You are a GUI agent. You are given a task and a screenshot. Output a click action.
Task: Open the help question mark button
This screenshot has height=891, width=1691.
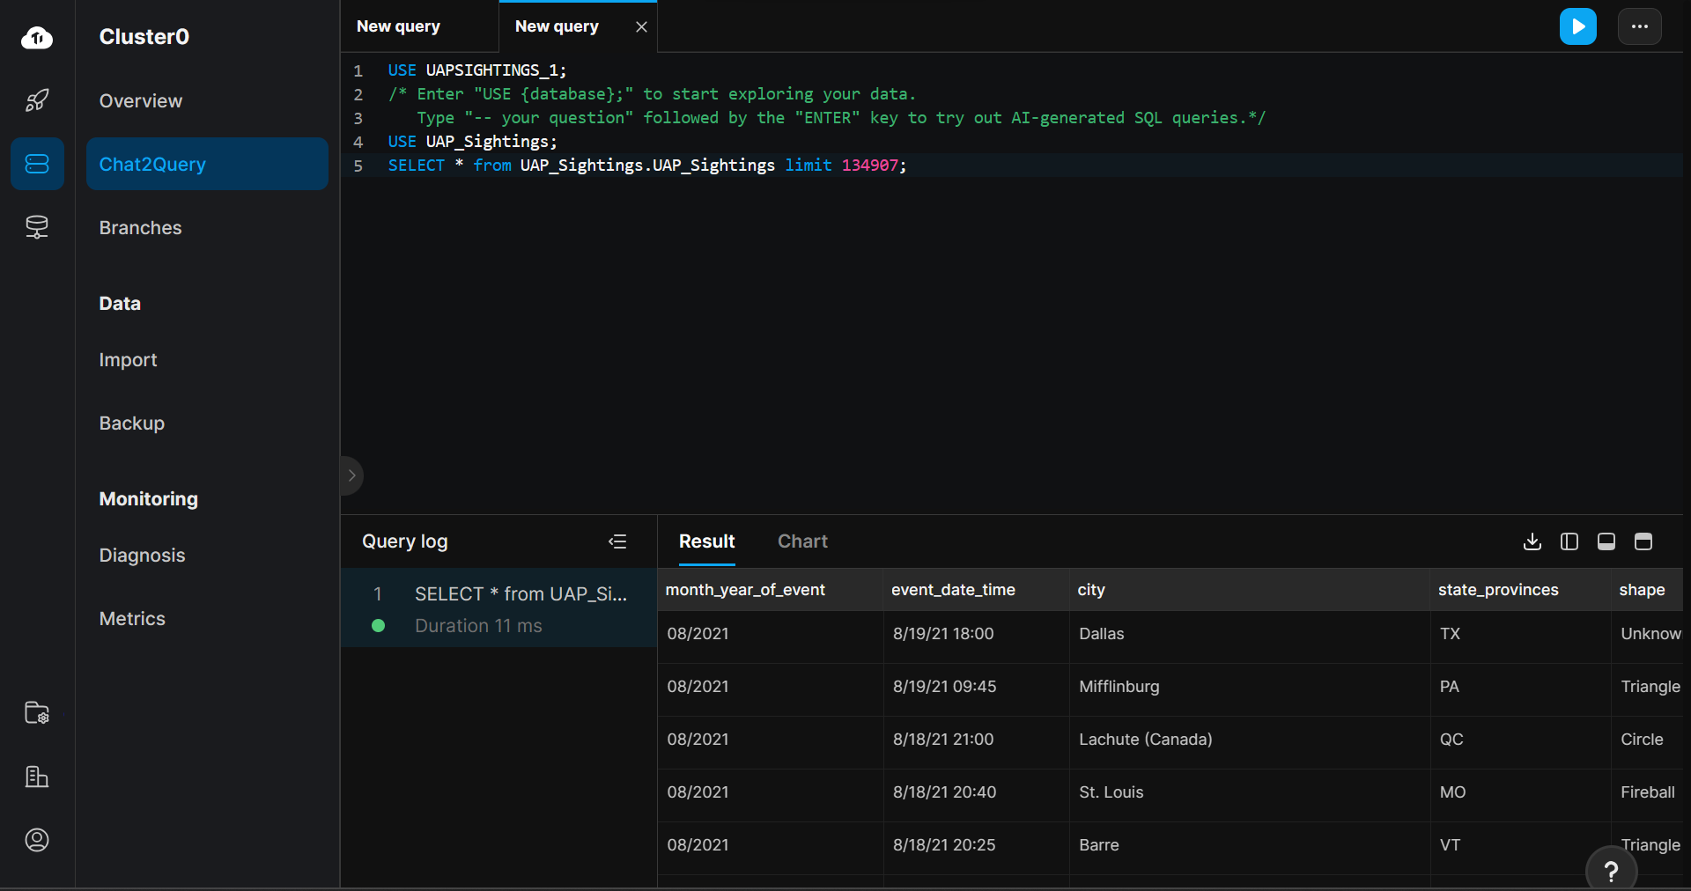1611,871
